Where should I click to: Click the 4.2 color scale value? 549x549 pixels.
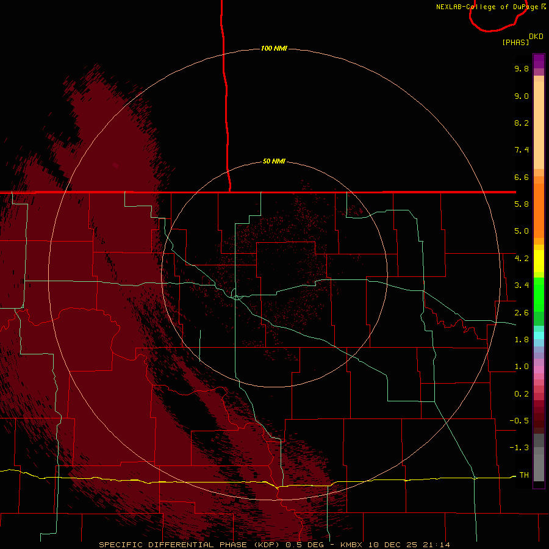click(x=522, y=259)
